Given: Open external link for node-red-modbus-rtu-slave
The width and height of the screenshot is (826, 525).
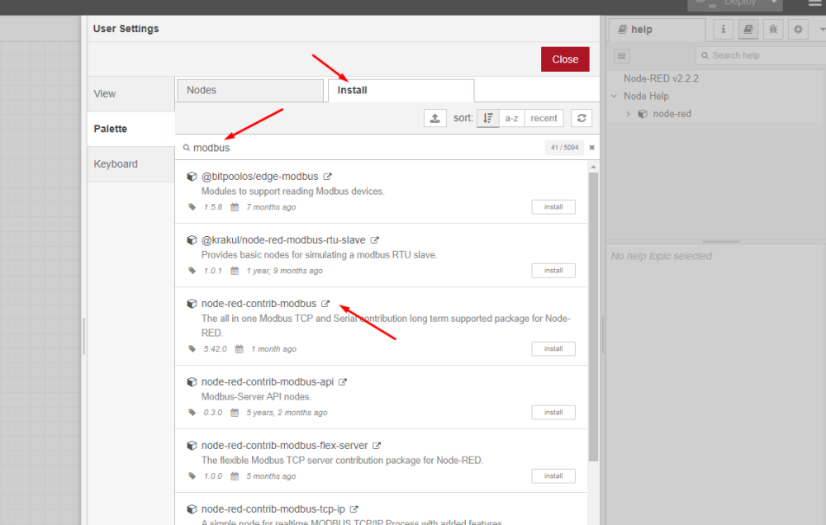Looking at the screenshot, I should (x=374, y=240).
